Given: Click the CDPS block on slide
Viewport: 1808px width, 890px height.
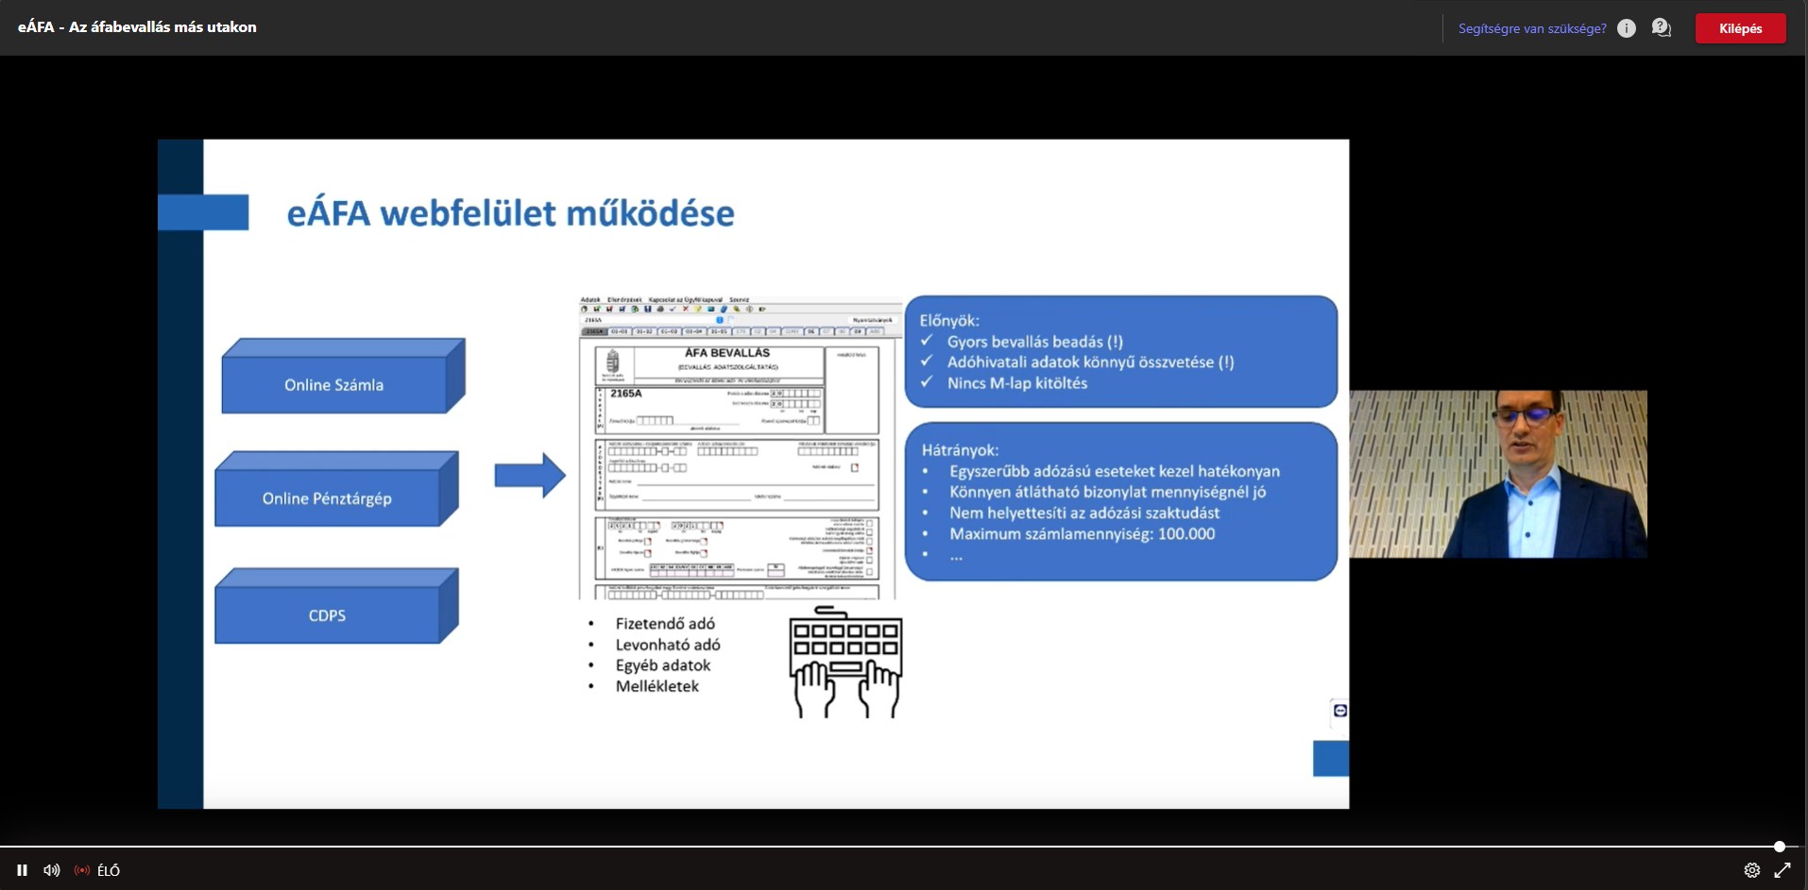Looking at the screenshot, I should [x=327, y=614].
